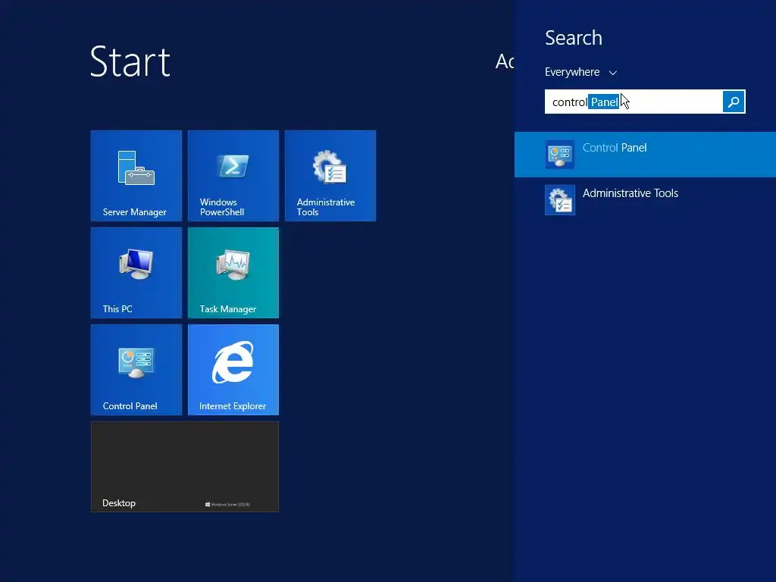Select the Control Panel search result
Image resolution: width=776 pixels, height=582 pixels.
646,155
